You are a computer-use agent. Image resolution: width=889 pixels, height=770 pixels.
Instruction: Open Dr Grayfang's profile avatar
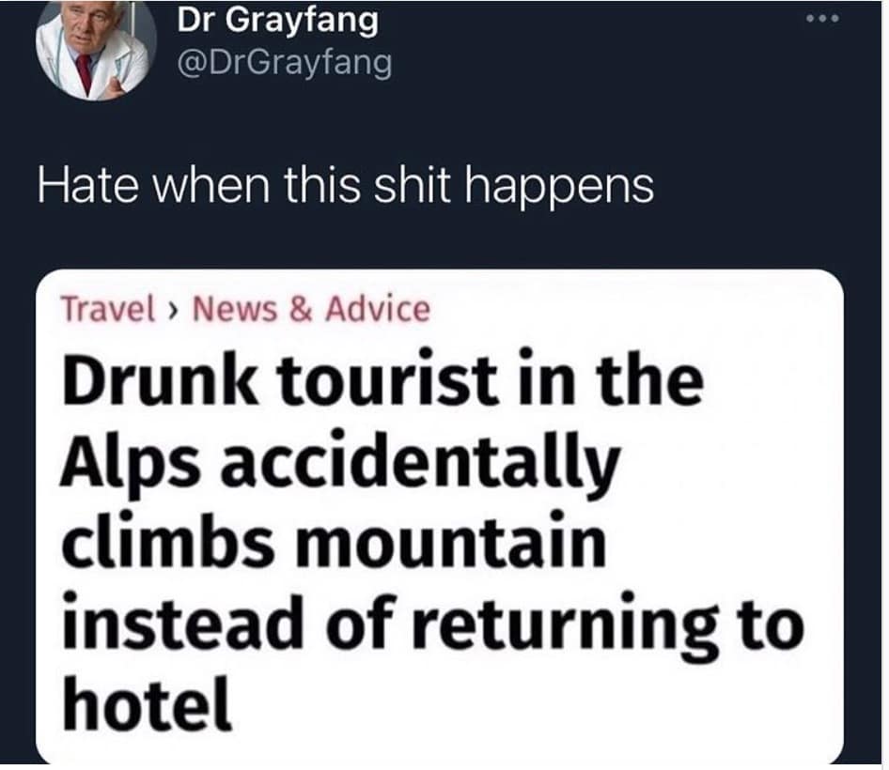coord(97,48)
